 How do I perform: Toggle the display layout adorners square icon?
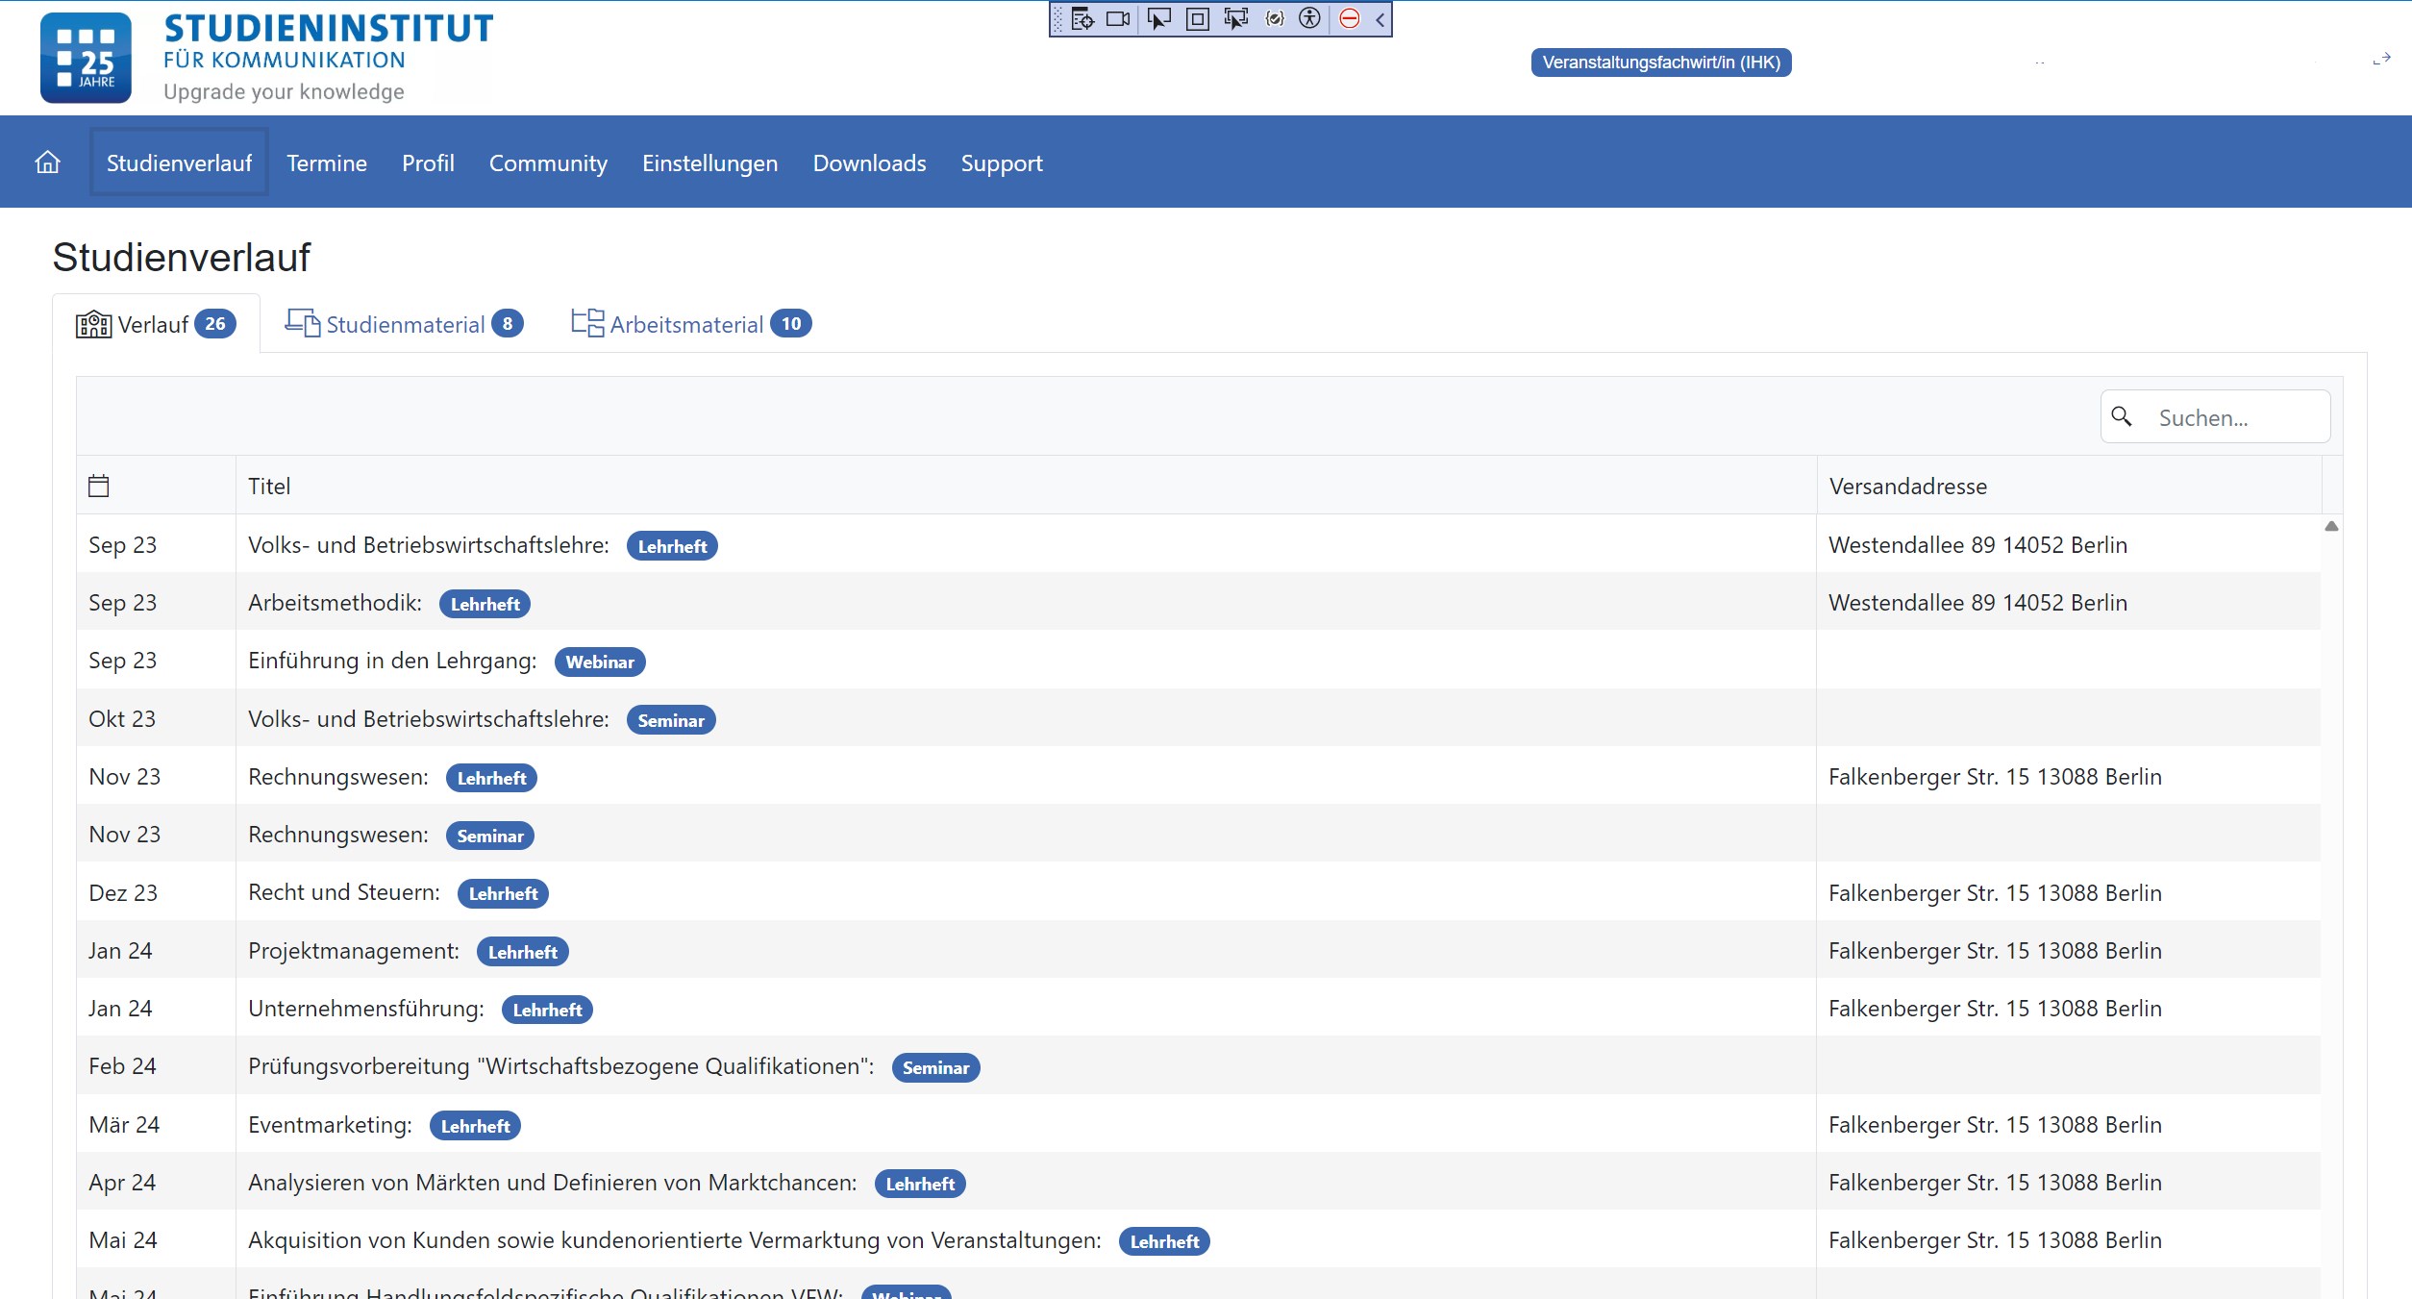click(1197, 18)
